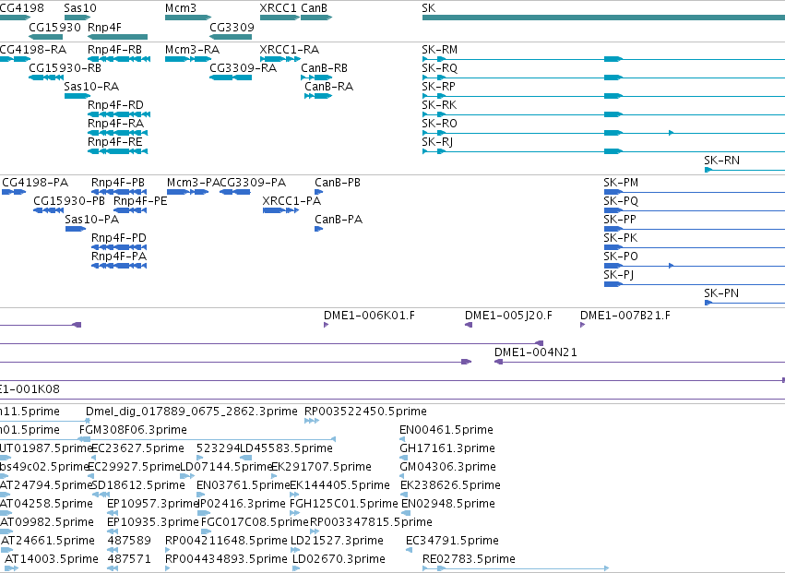
Task: Select the EP10957.3prime EST label
Action: click(x=153, y=504)
